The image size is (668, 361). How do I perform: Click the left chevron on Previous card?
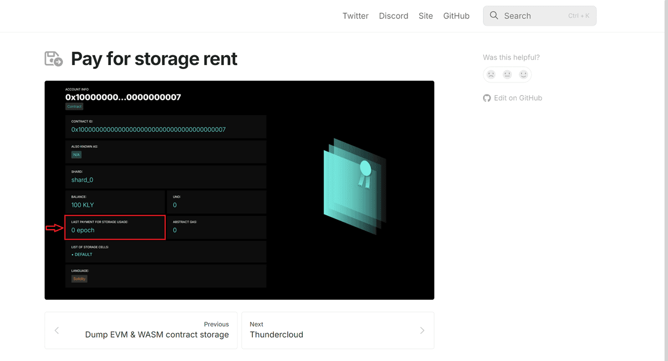pos(57,330)
